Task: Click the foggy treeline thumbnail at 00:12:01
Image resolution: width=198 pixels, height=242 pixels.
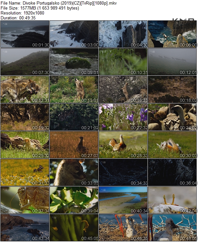Action: tap(172, 62)
